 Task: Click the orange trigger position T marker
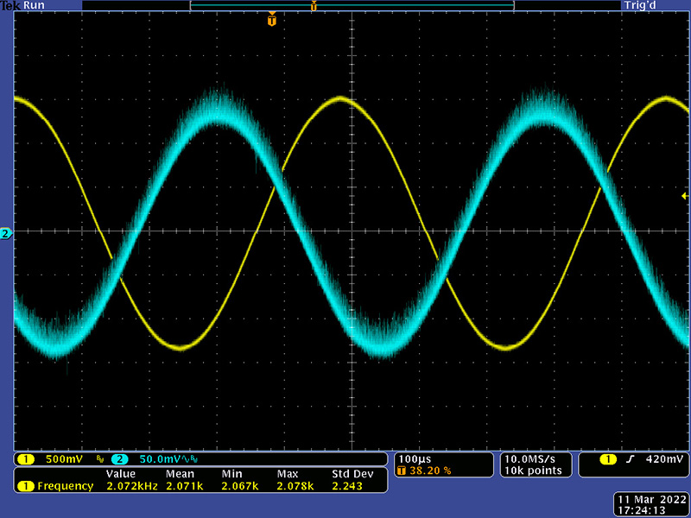(272, 18)
